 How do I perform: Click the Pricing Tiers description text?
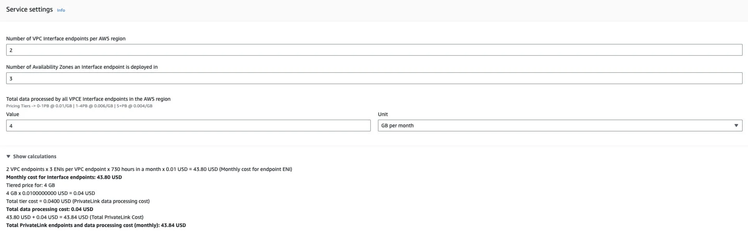tap(79, 106)
